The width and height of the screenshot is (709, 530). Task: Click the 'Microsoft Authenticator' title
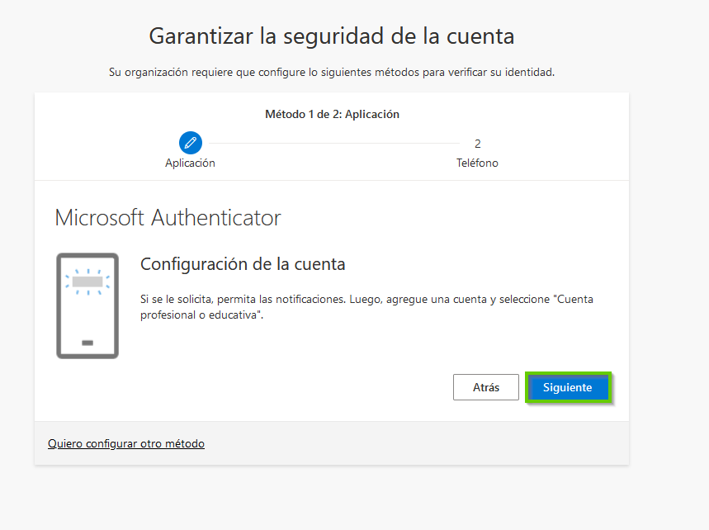click(168, 217)
